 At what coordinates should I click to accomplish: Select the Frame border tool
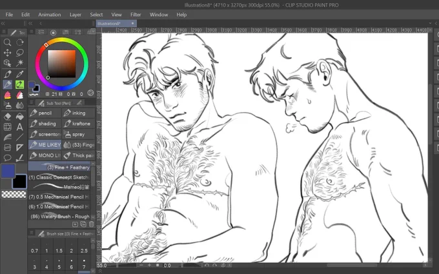pos(7,148)
